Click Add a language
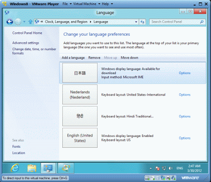This screenshot has width=211, height=182. pos(73,58)
